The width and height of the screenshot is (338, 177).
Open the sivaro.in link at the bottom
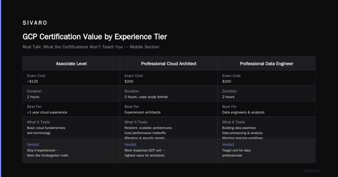(x=312, y=171)
